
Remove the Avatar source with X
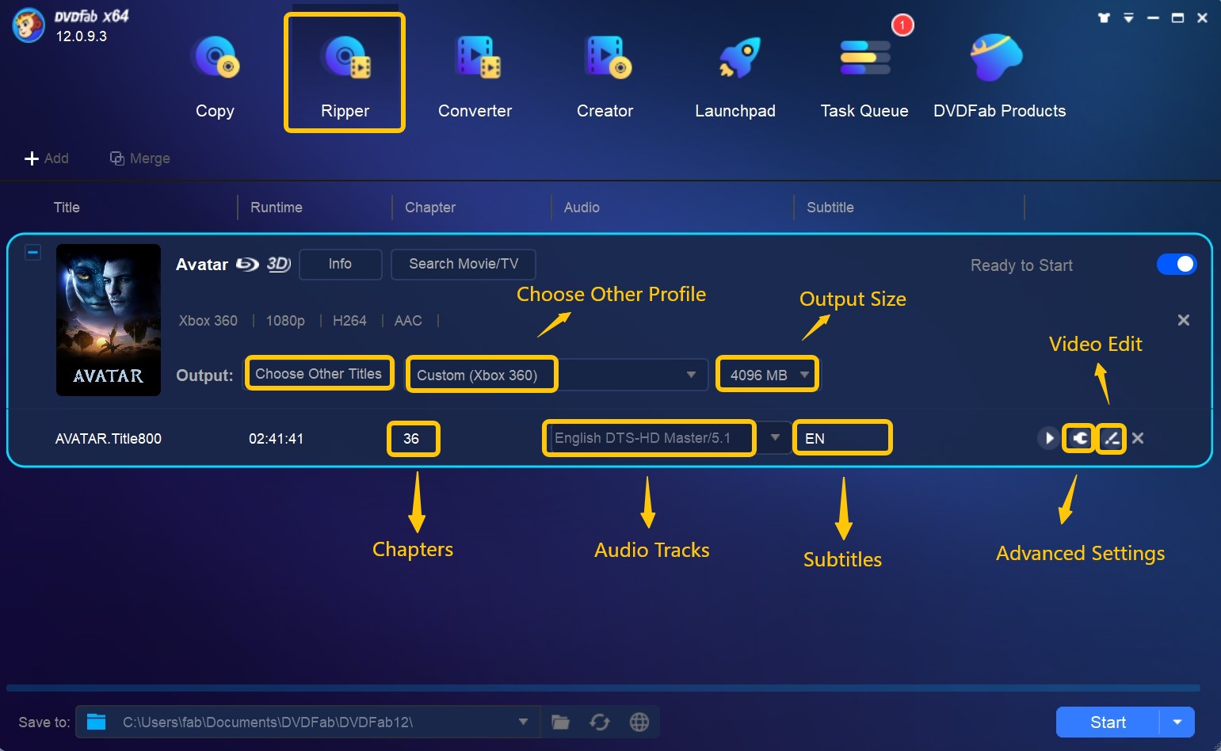(x=1184, y=320)
